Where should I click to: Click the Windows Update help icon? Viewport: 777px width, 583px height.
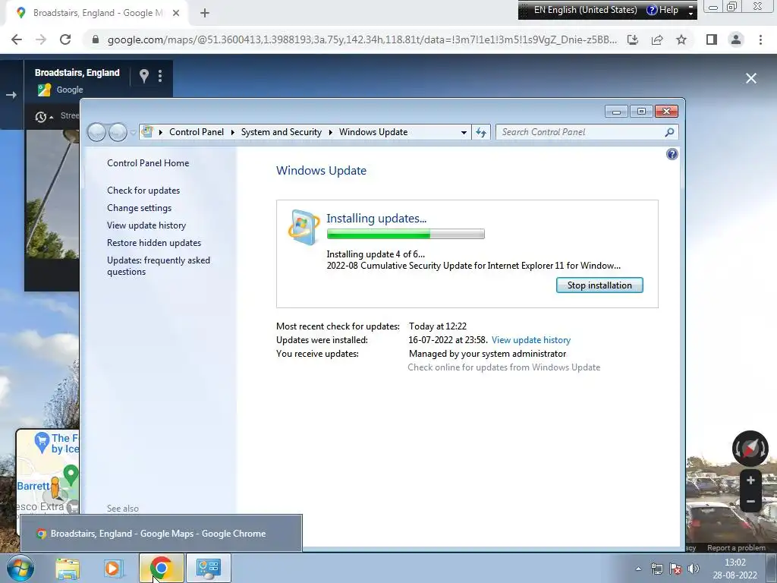pos(672,154)
